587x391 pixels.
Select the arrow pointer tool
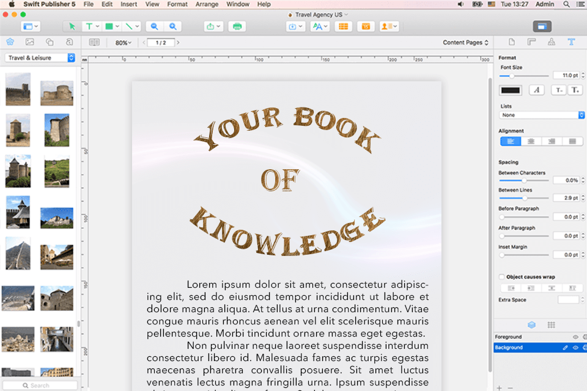[72, 26]
